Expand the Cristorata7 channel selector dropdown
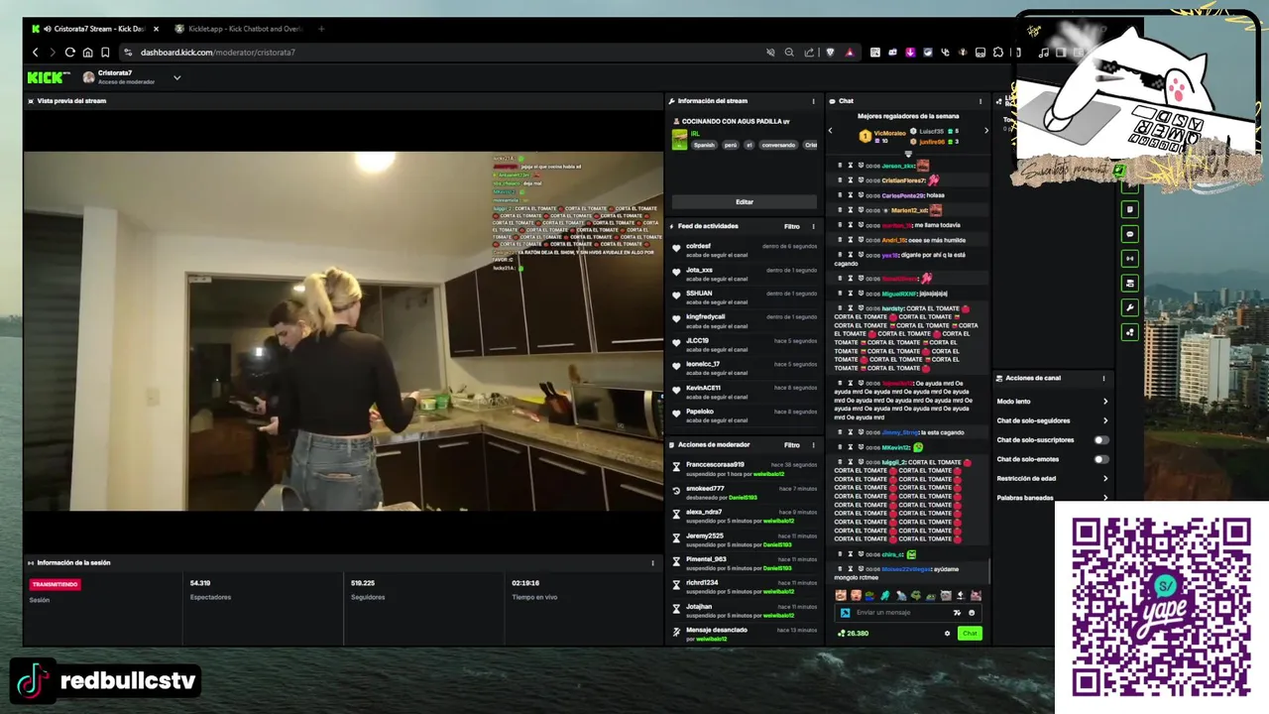Screen dimensions: 1269x714 click(x=176, y=77)
